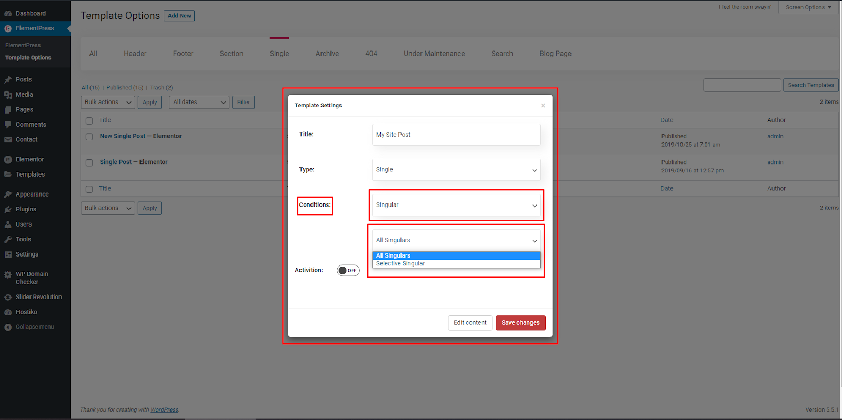Viewport: 842px width, 420px height.
Task: Click the Collapse menu arrow icon
Action: point(8,327)
